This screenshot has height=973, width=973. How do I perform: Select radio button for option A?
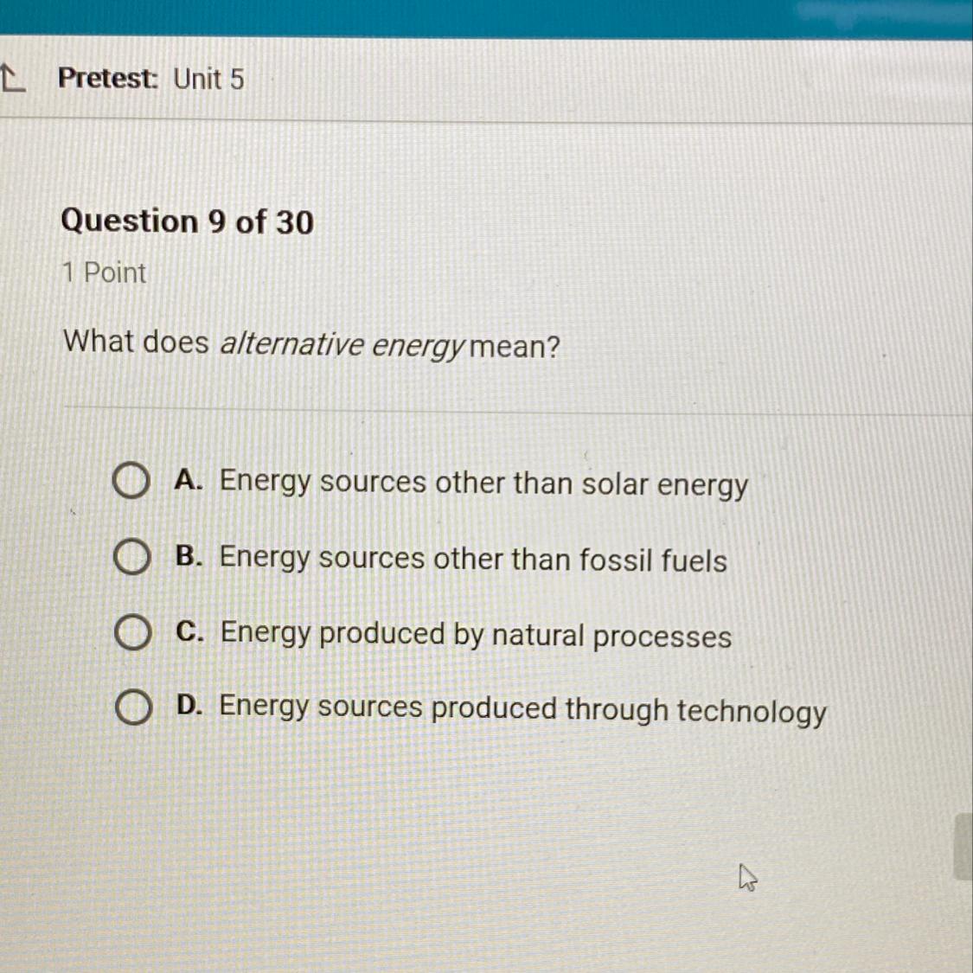(131, 482)
